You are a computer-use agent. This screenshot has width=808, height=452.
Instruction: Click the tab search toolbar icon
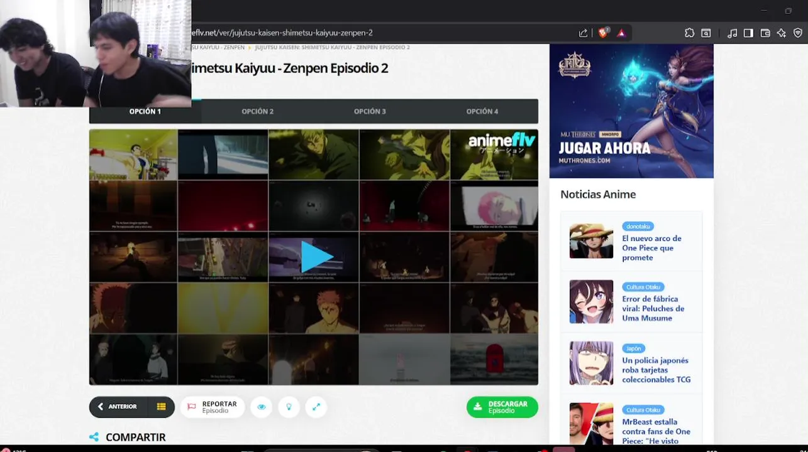pyautogui.click(x=706, y=33)
